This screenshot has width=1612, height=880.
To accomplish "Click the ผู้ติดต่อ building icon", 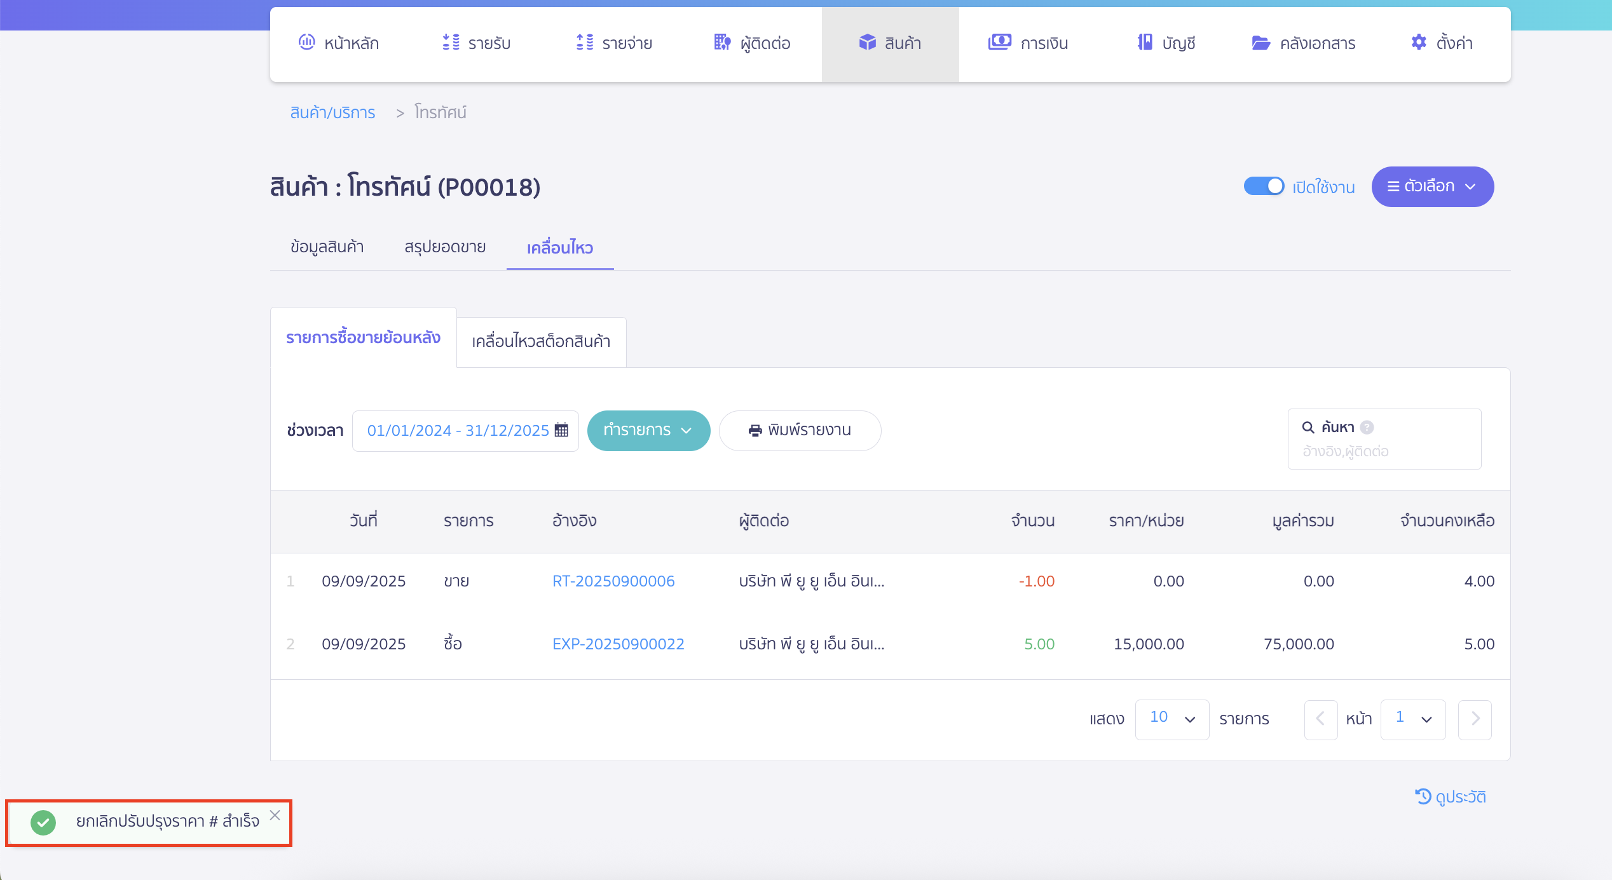I will point(721,43).
